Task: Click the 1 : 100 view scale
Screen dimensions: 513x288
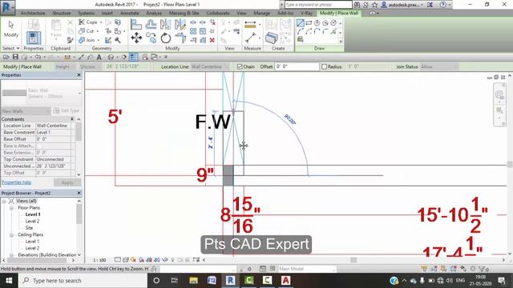Action: click(99, 260)
